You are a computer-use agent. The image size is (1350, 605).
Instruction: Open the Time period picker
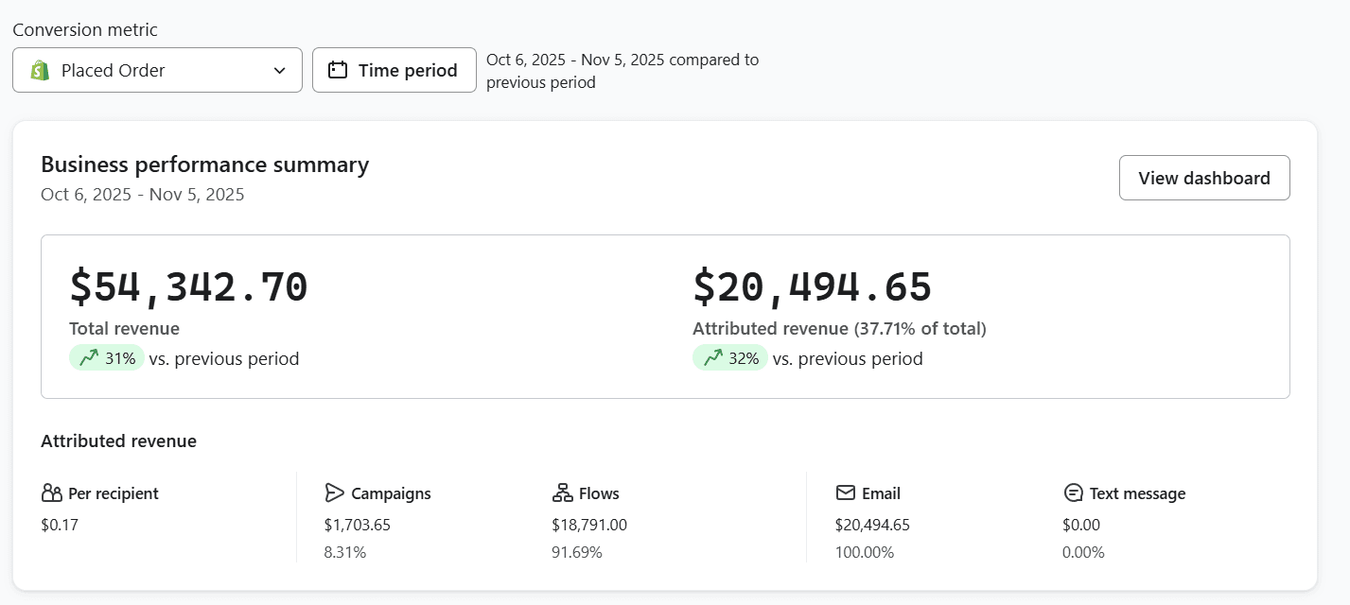pos(394,70)
